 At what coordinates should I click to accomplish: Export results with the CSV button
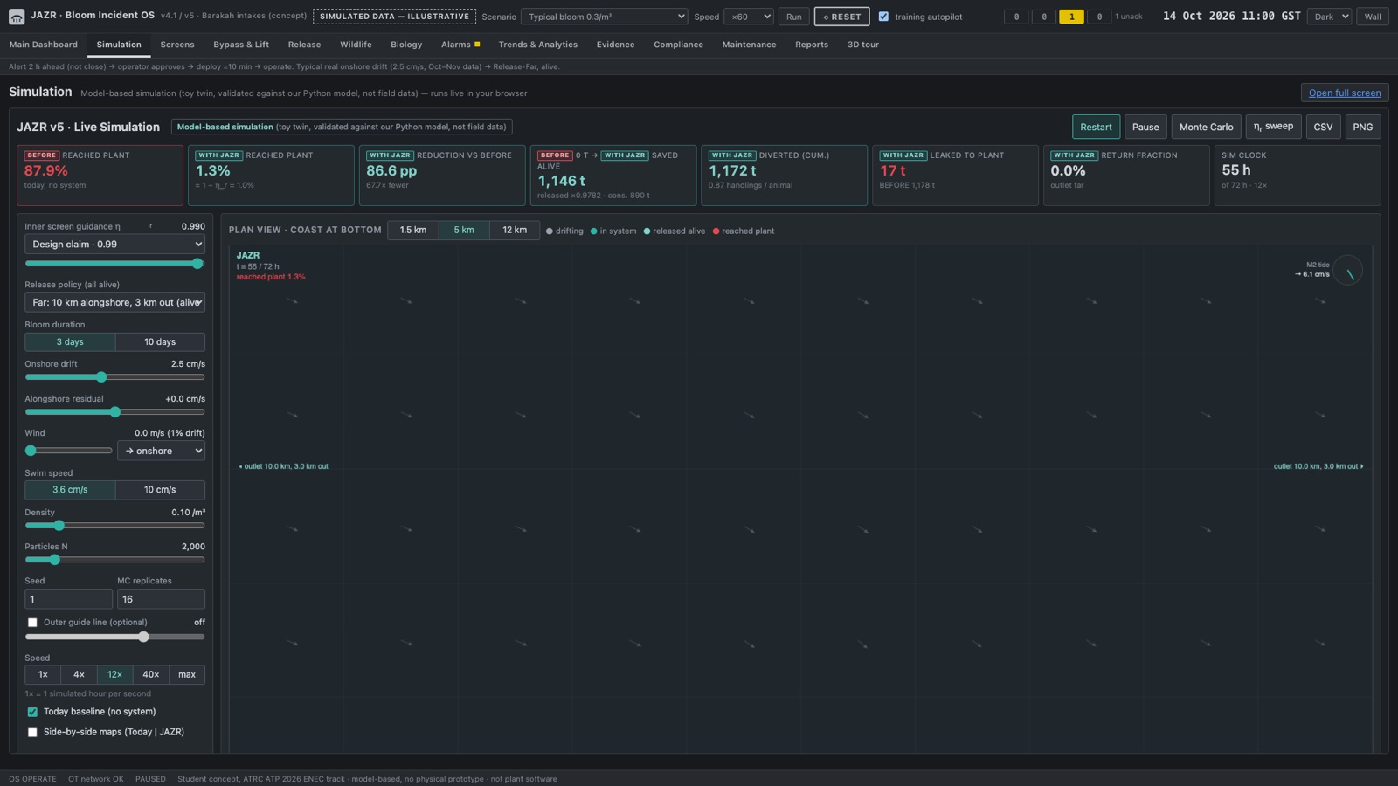click(1323, 127)
